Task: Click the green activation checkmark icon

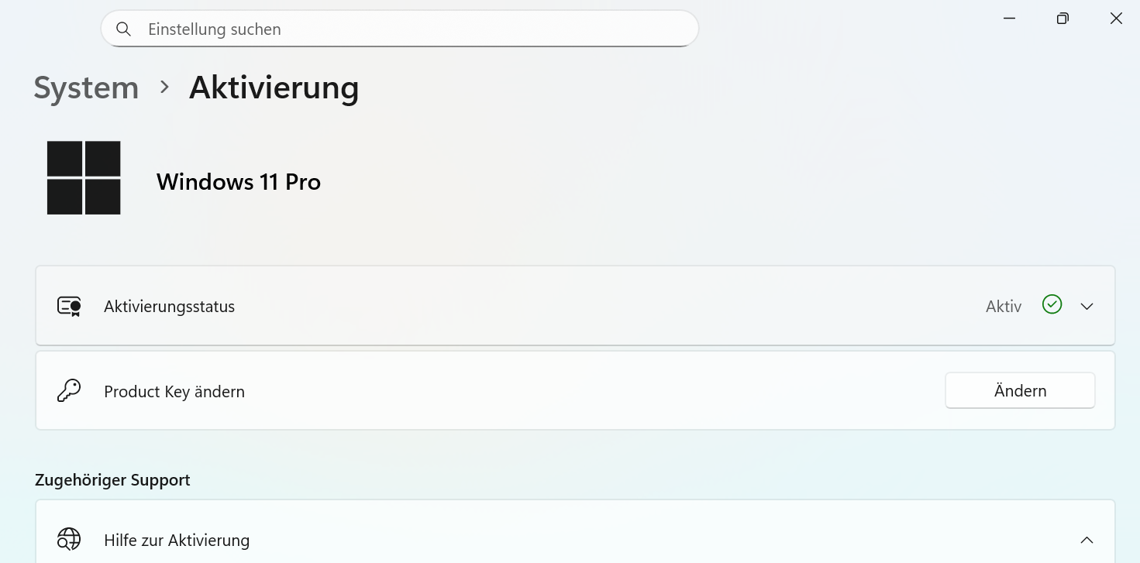Action: point(1052,304)
